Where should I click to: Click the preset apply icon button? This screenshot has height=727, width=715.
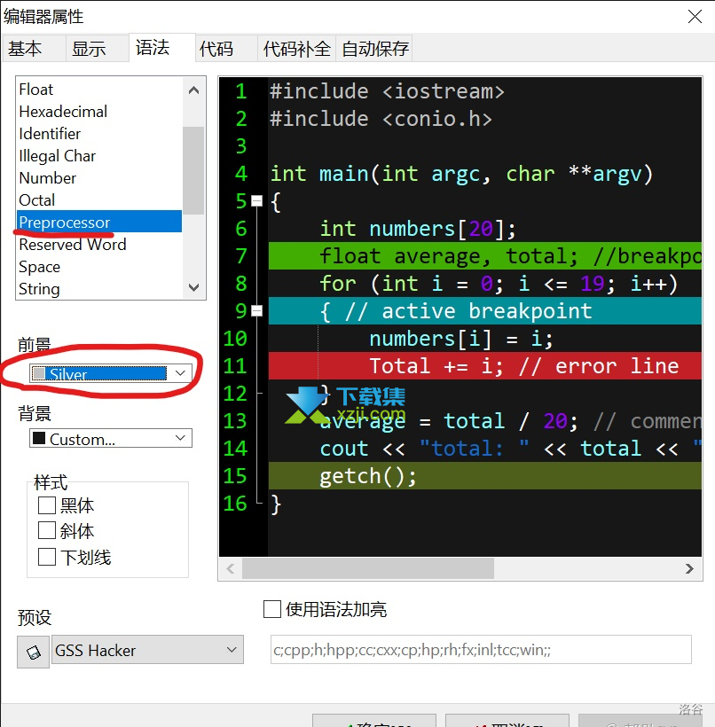pyautogui.click(x=33, y=652)
